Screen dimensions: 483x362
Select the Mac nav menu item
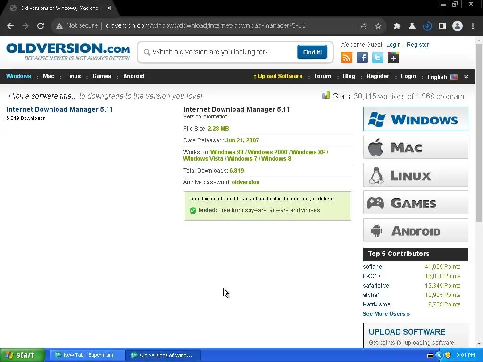coord(49,76)
